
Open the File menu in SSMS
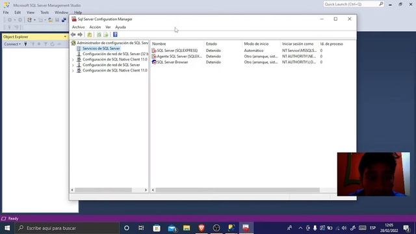click(x=6, y=12)
